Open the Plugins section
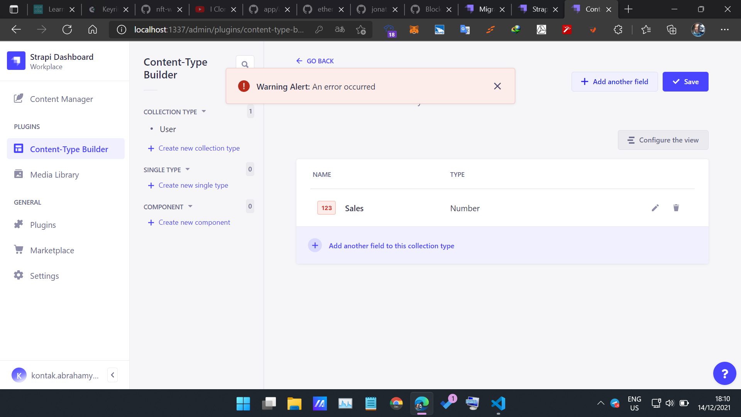The height and width of the screenshot is (417, 741). [43, 224]
